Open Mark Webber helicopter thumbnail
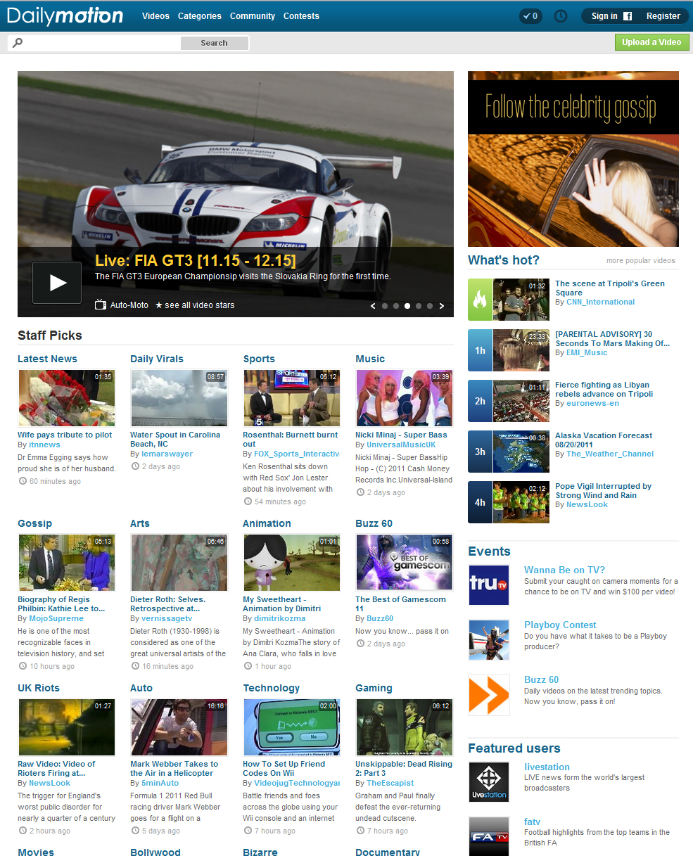This screenshot has width=693, height=856. (x=179, y=727)
